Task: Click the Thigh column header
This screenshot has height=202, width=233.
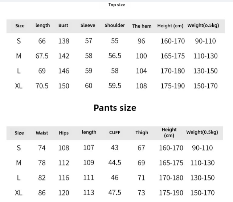Action: click(142, 133)
